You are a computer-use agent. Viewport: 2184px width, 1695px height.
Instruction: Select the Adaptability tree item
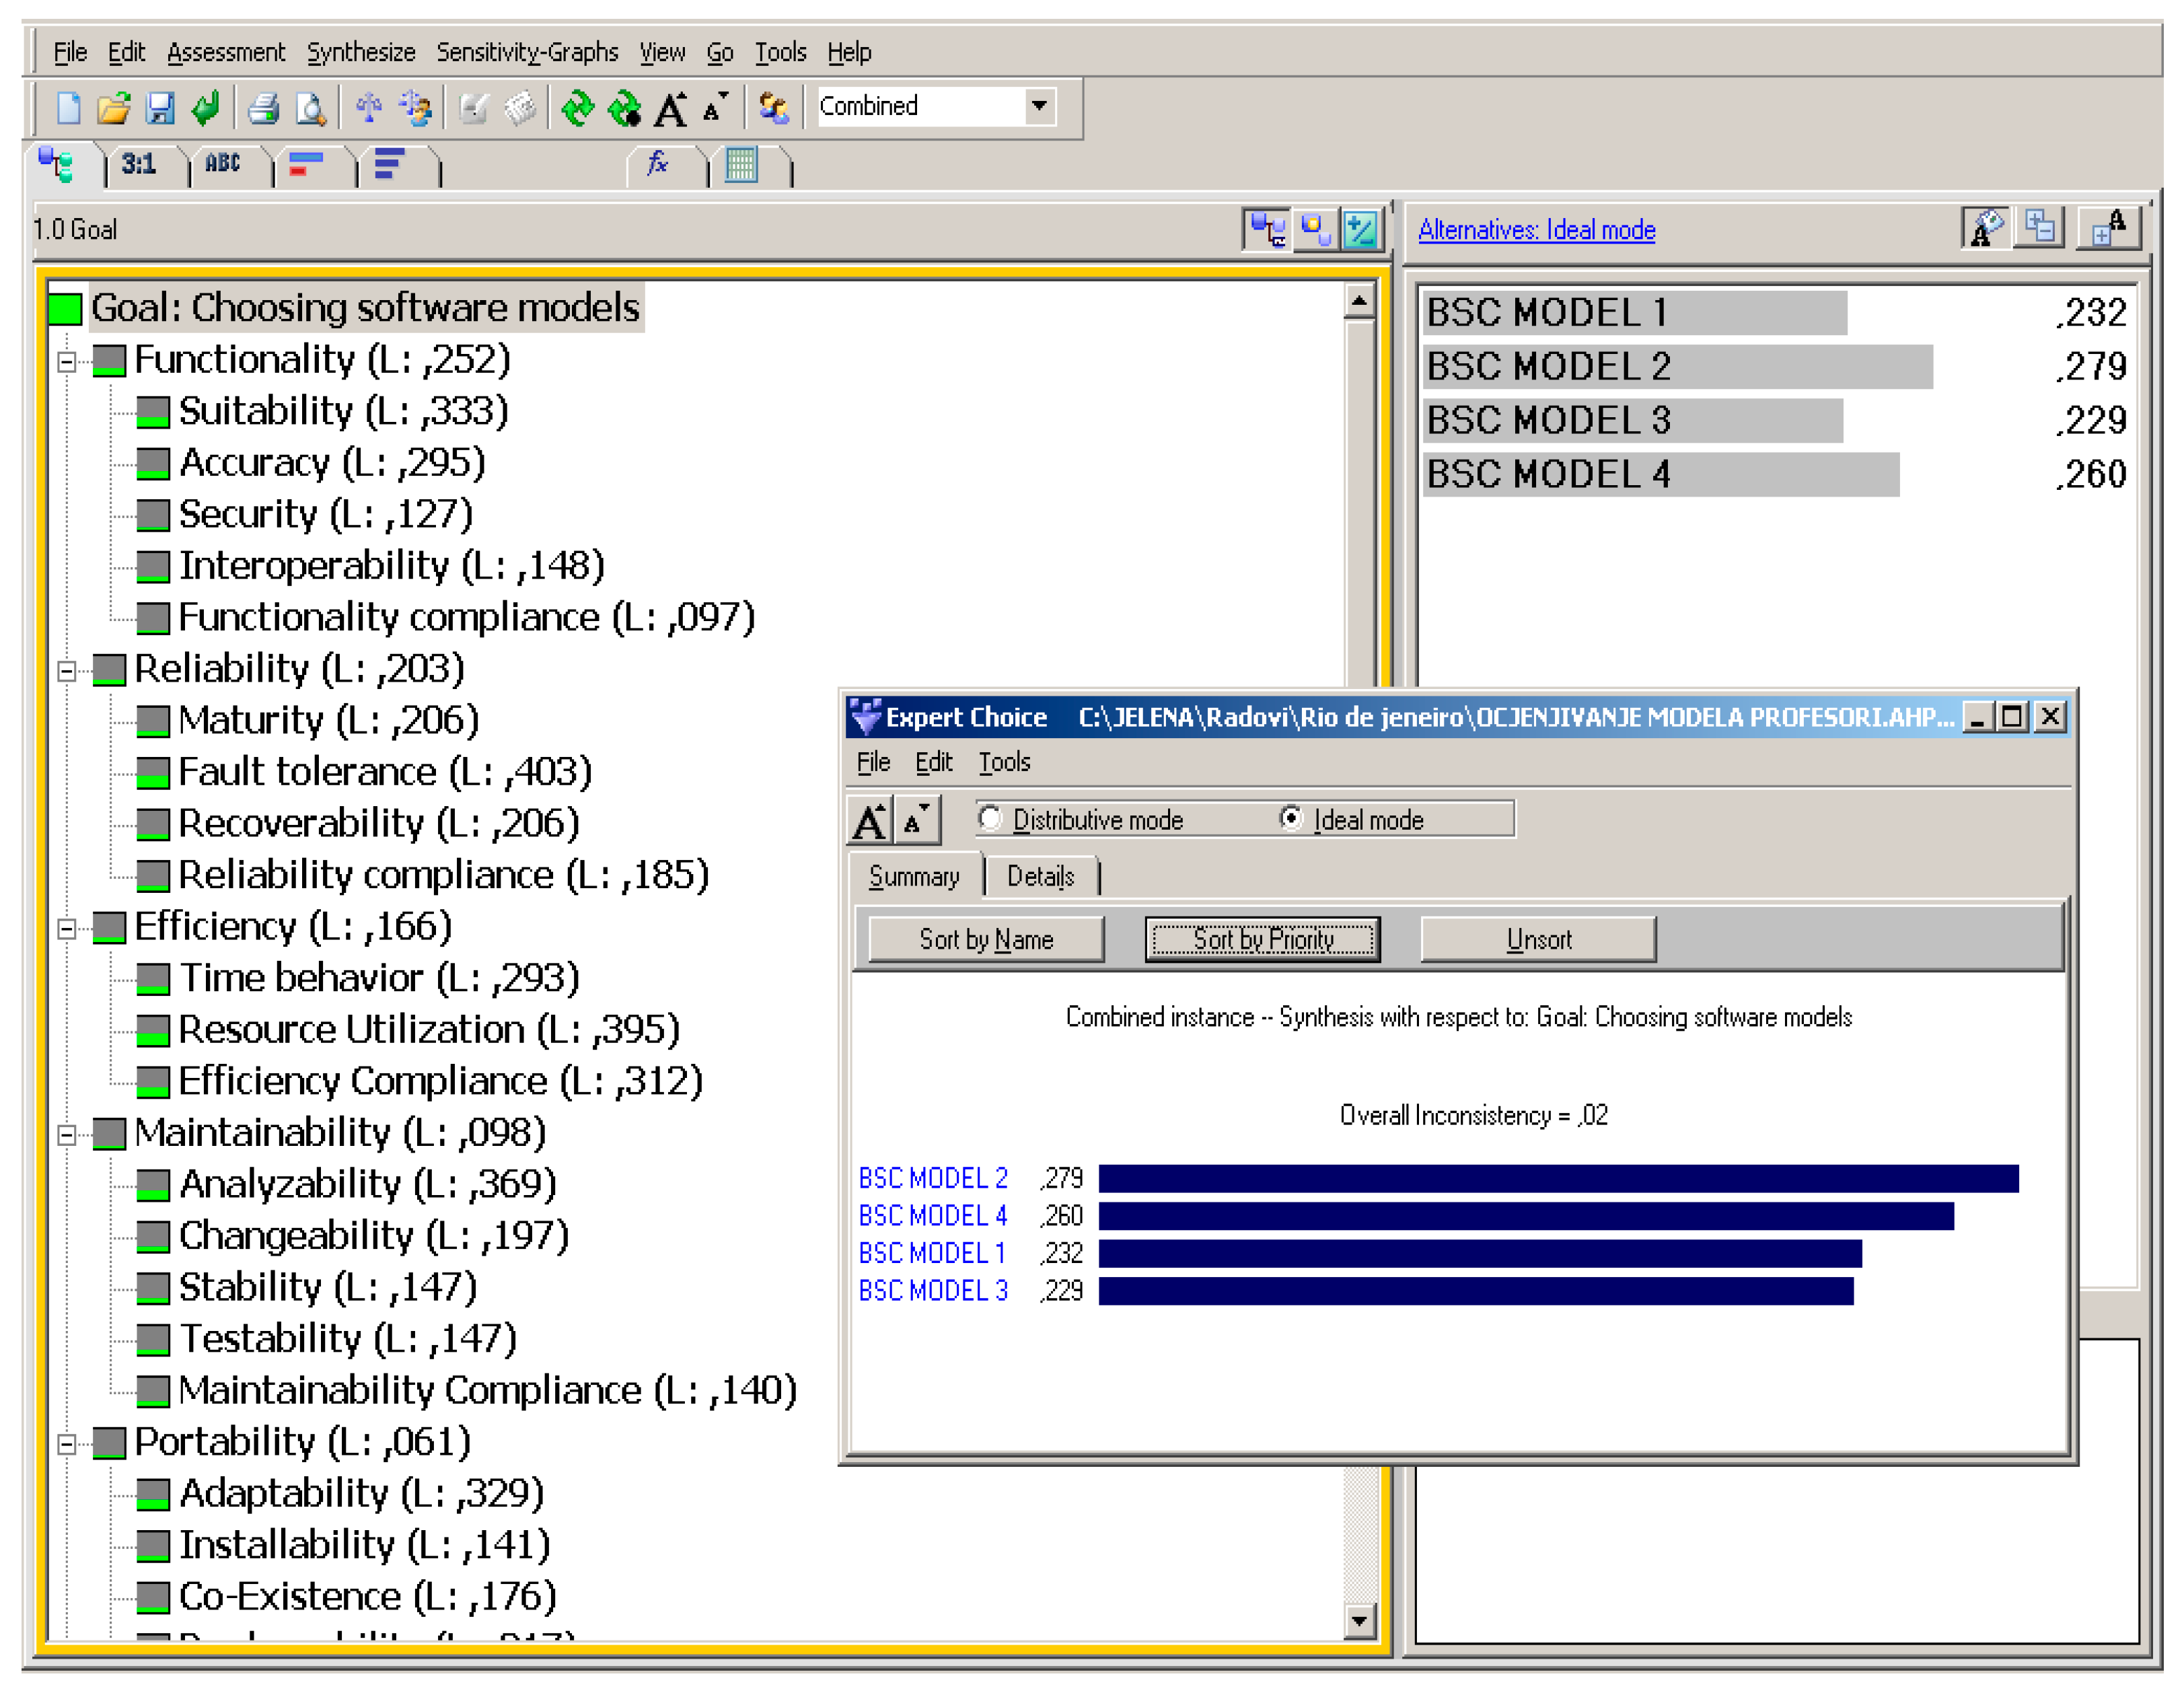362,1494
